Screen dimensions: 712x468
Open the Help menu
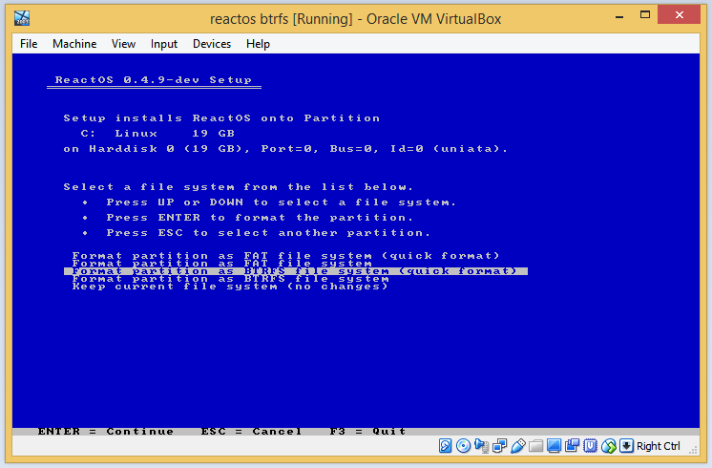[258, 44]
